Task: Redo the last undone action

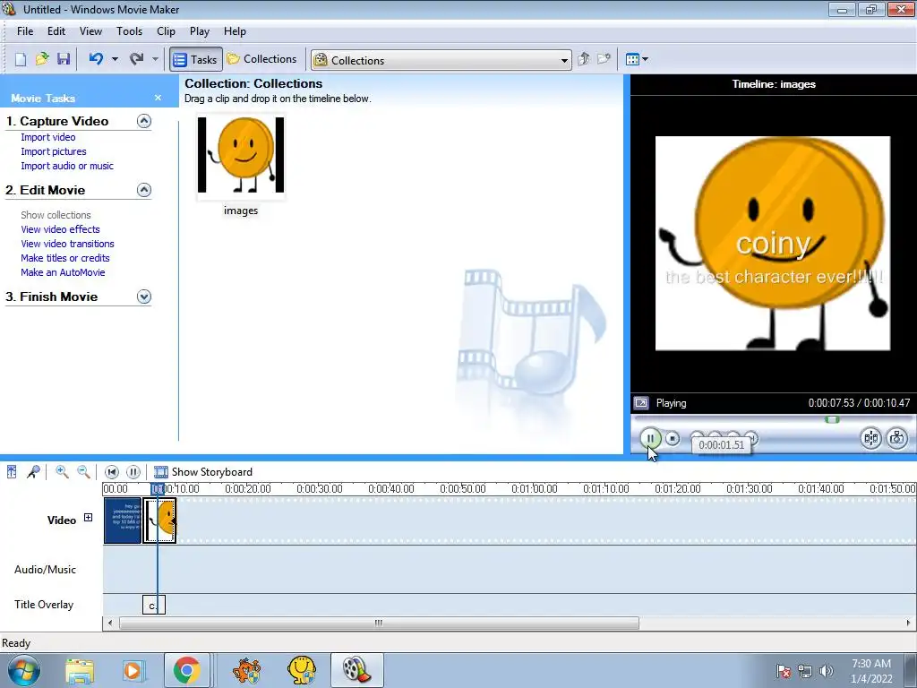Action: 137,59
